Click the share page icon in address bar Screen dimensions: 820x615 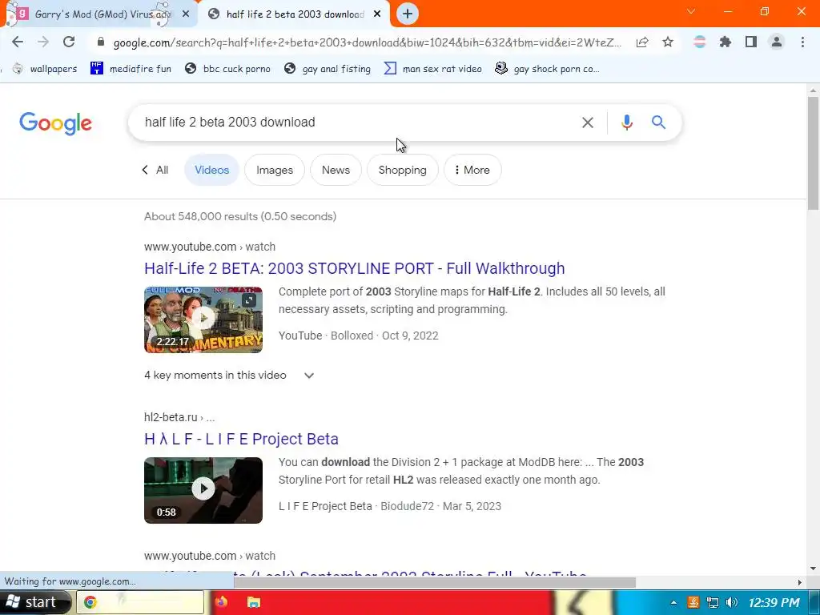tap(642, 42)
